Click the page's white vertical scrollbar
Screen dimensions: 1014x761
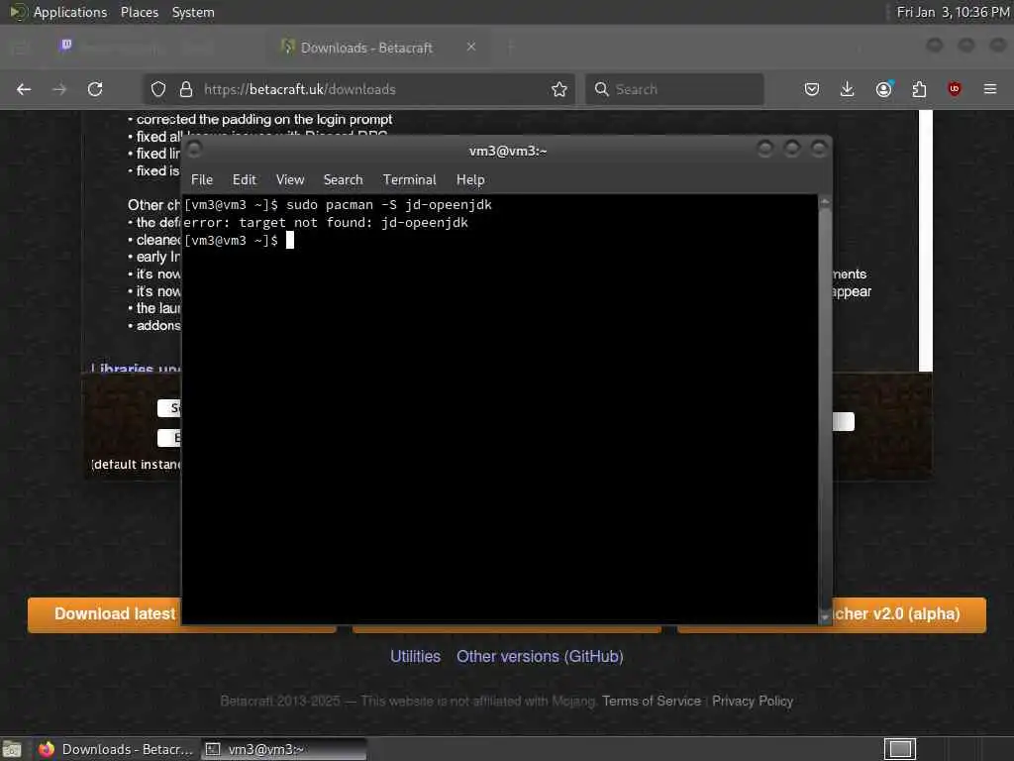coord(926,241)
